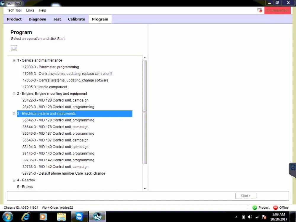The image size is (296, 222).
Task: Click the battery tray icon
Action: [244, 217]
